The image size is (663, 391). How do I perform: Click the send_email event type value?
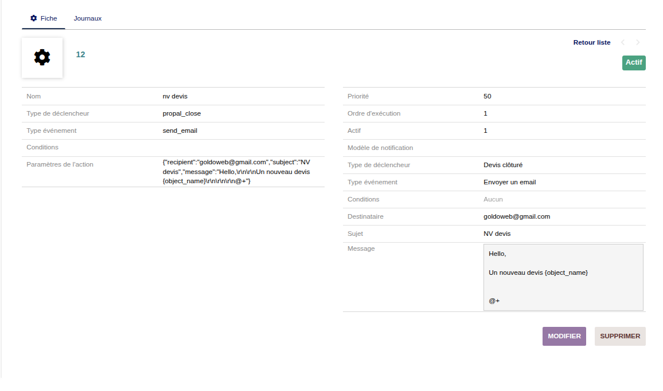tap(180, 131)
